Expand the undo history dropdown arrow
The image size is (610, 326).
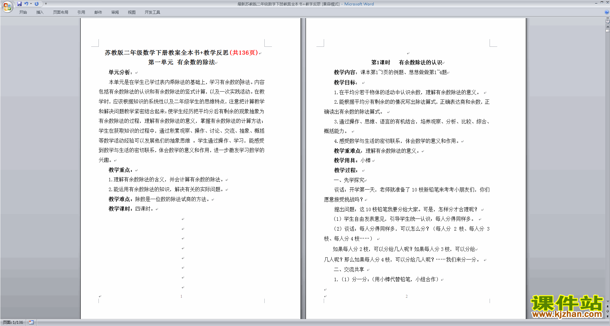(x=31, y=4)
